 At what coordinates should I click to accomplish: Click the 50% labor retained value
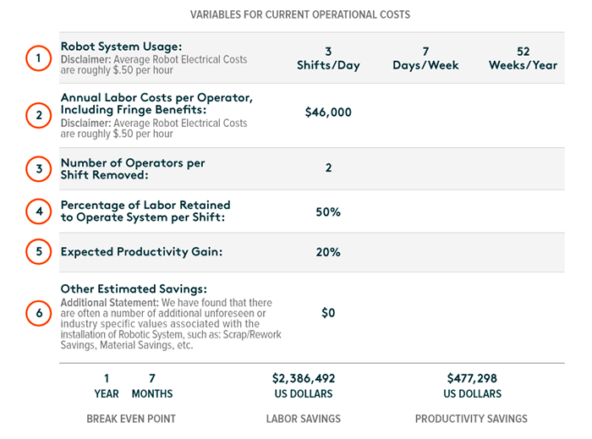pos(328,212)
